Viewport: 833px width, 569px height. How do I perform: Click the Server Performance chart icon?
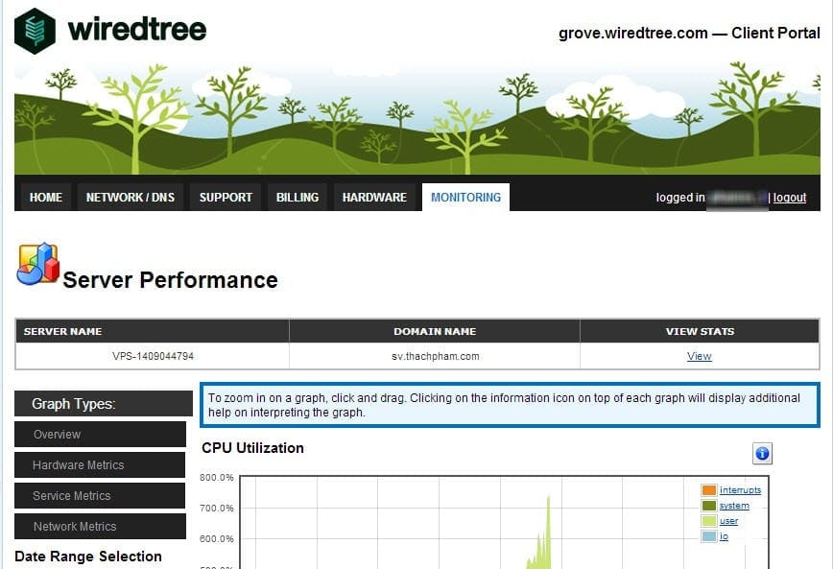tap(37, 264)
